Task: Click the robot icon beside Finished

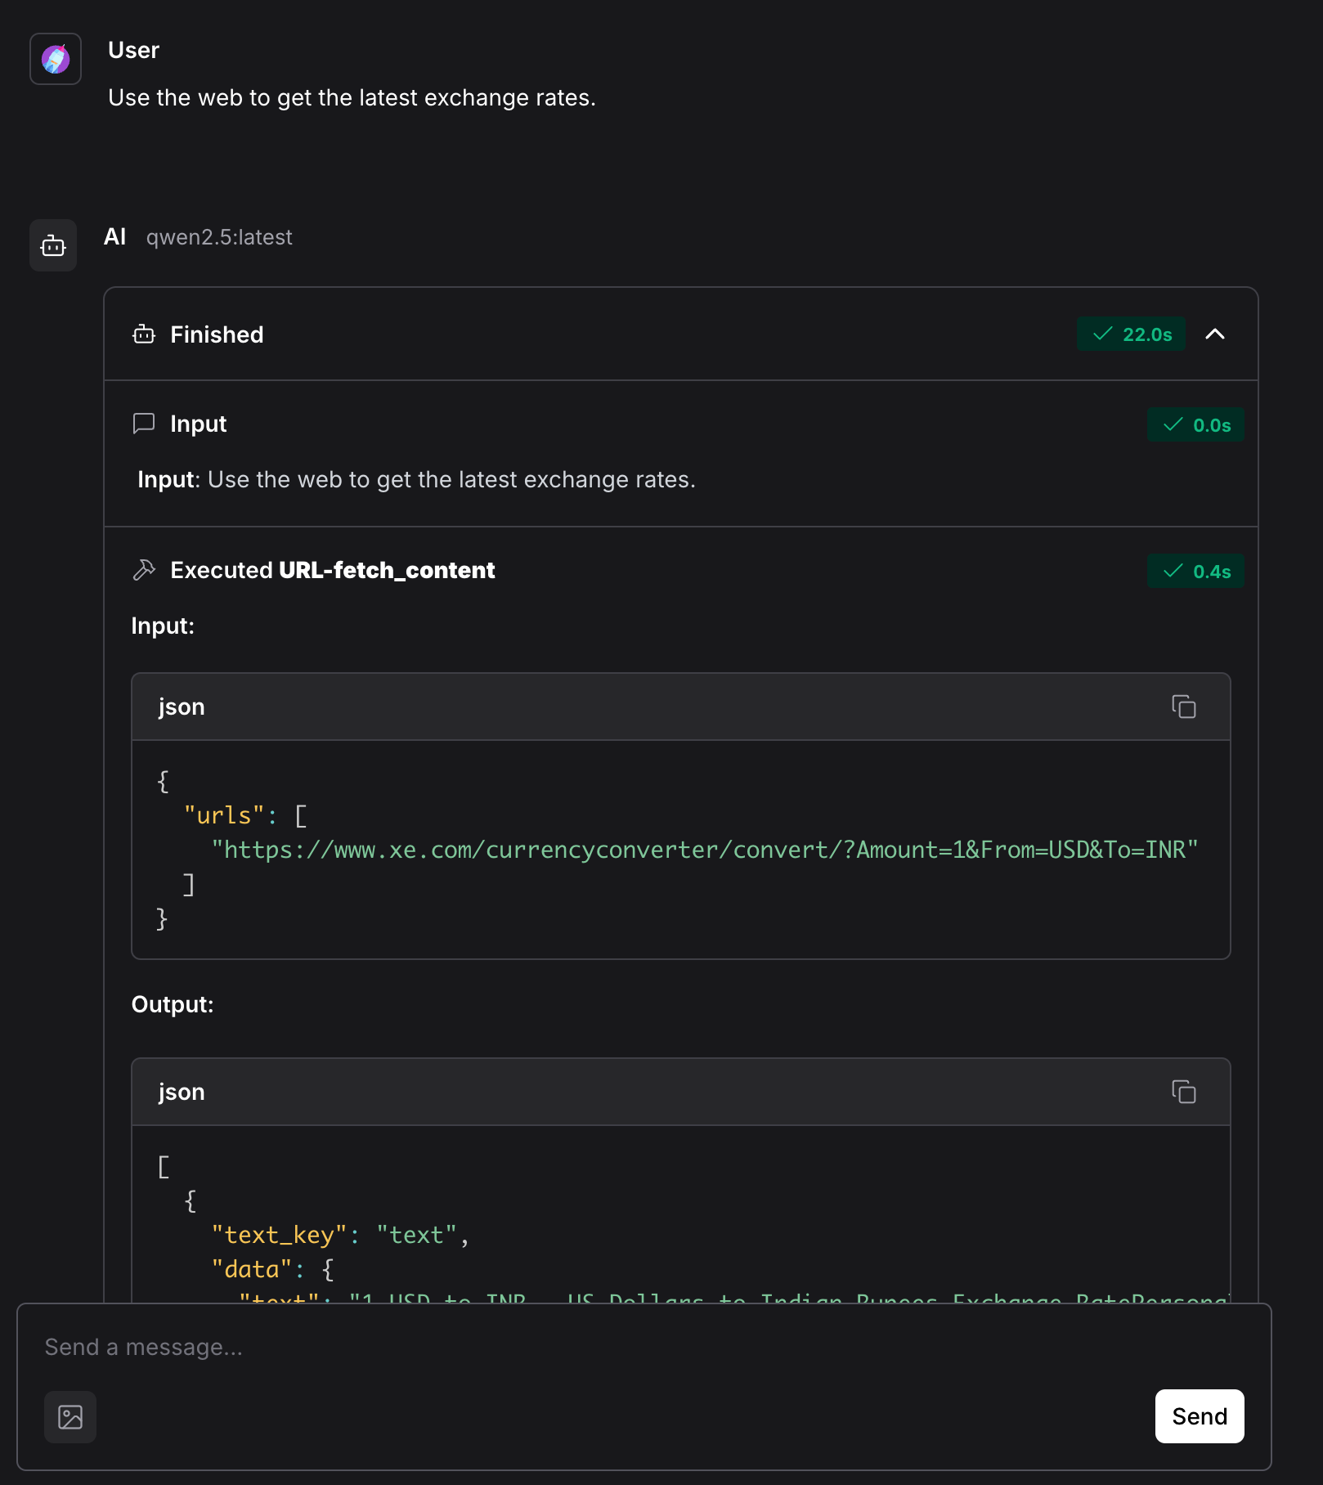Action: pyautogui.click(x=143, y=334)
